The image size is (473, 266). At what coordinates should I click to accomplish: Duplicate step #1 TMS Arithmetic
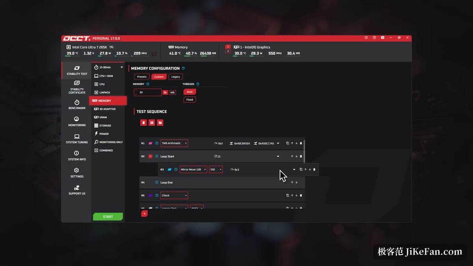click(288, 143)
